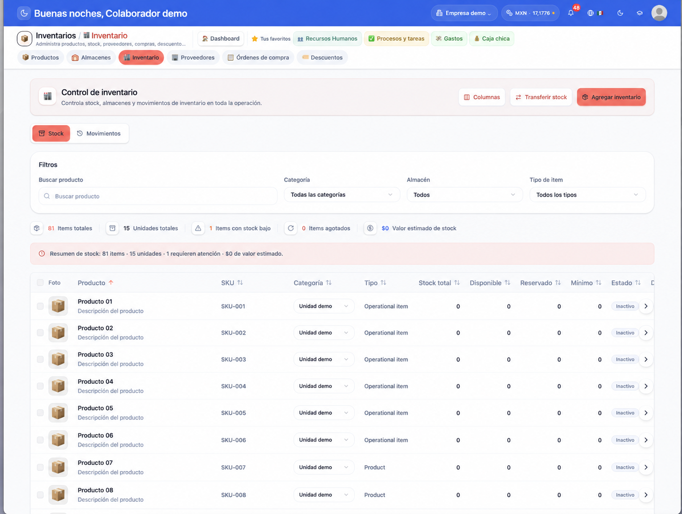Image resolution: width=682 pixels, height=514 pixels.
Task: Click the Transferir stock button
Action: coord(541,97)
